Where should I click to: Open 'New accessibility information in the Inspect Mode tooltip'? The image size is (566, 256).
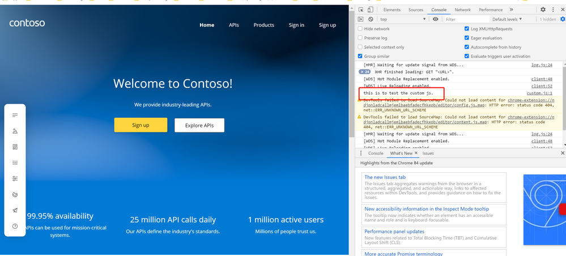pyautogui.click(x=427, y=208)
